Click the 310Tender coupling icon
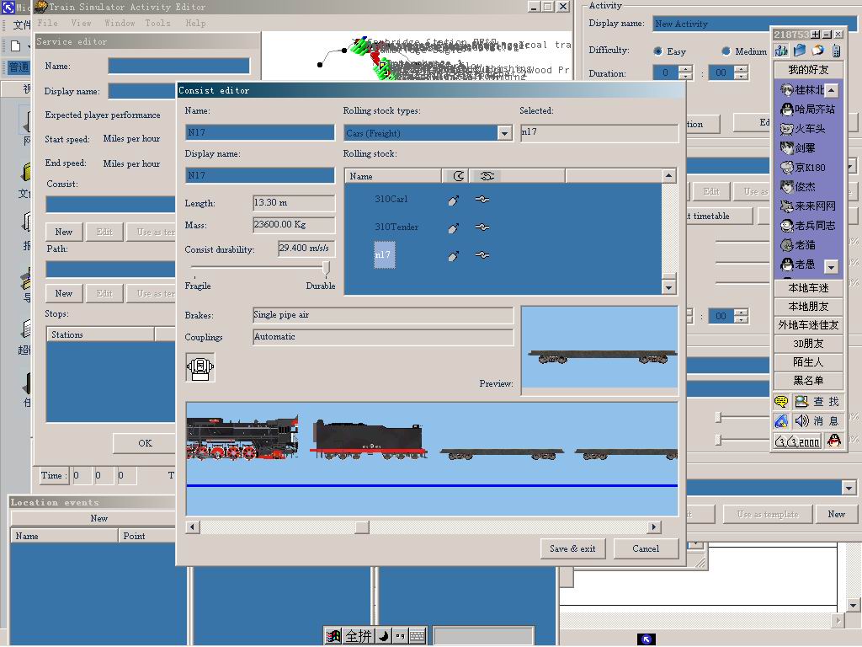Image resolution: width=862 pixels, height=647 pixels. click(x=482, y=227)
